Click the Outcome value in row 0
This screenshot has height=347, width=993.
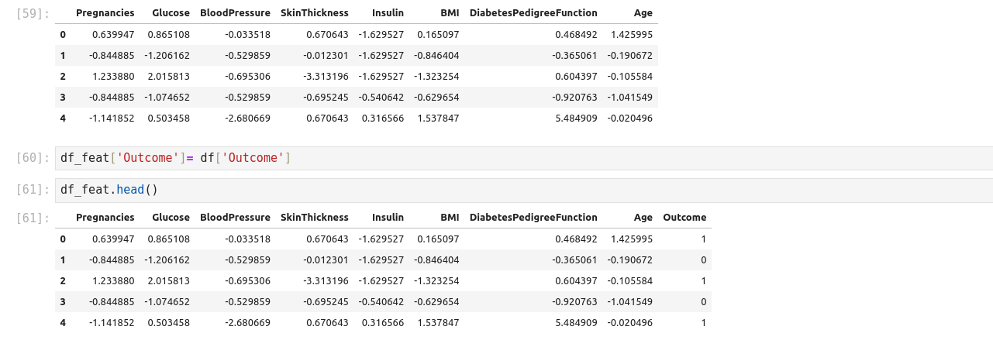(x=702, y=239)
